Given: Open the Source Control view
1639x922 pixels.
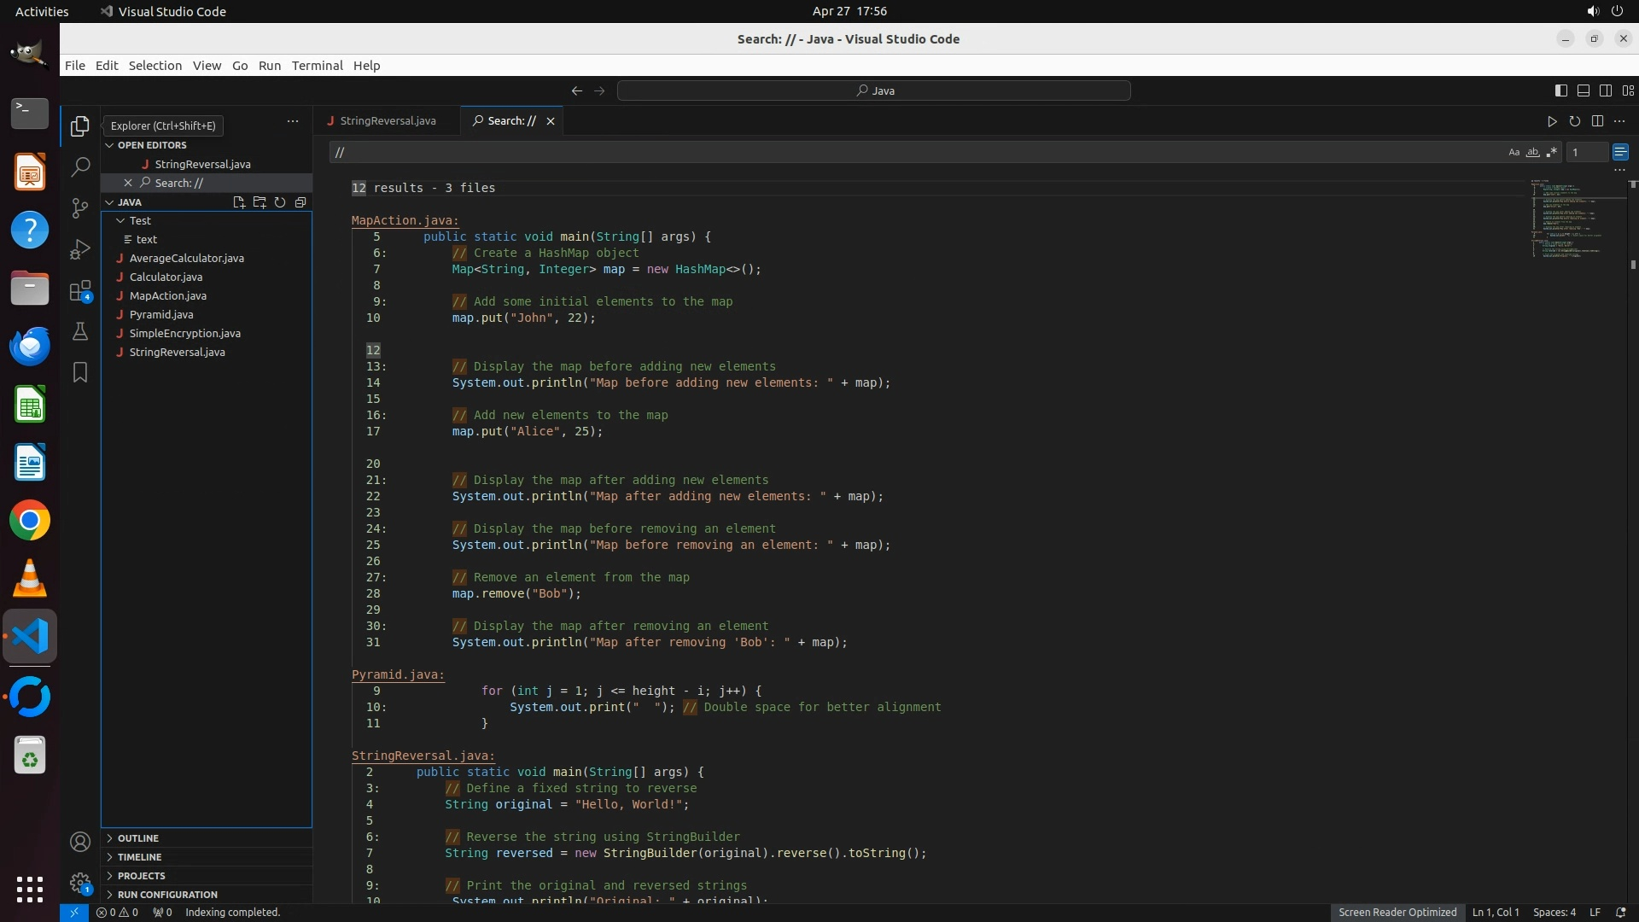Looking at the screenshot, I should (x=80, y=208).
